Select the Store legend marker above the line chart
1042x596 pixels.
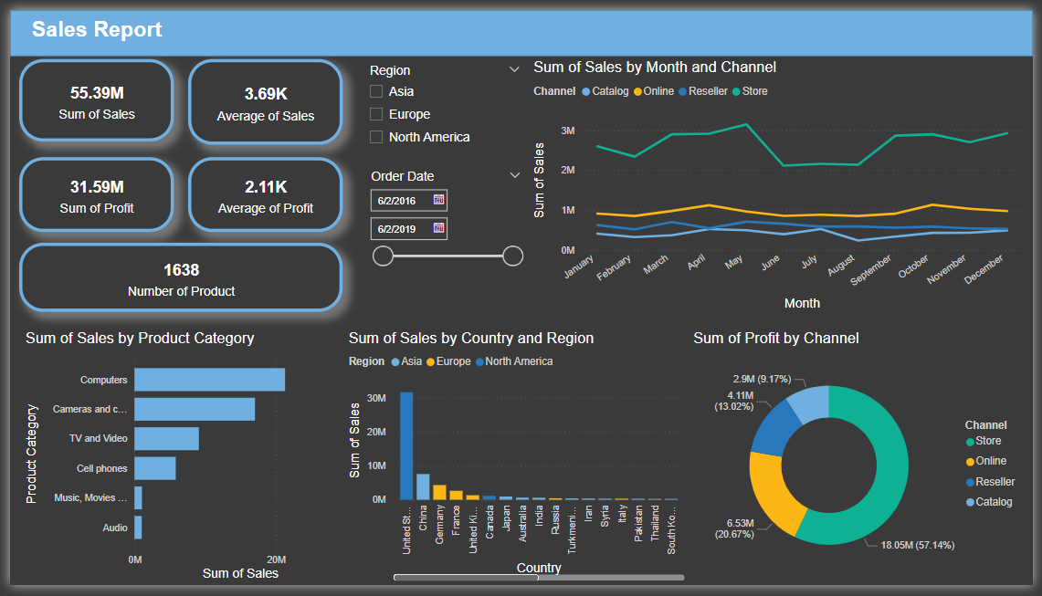(x=735, y=91)
